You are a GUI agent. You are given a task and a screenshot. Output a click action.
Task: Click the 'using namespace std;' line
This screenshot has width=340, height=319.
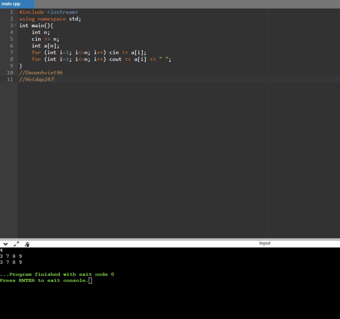[x=50, y=19]
